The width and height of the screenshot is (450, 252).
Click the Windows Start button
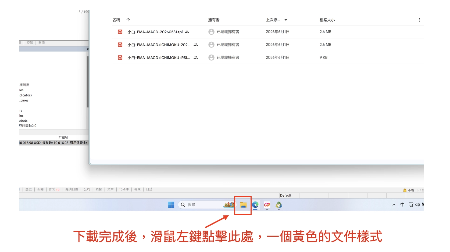[x=171, y=205]
